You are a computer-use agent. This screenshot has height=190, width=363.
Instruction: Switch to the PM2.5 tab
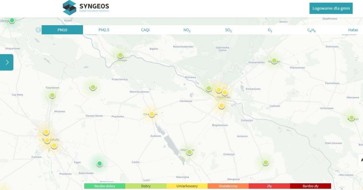(104, 30)
